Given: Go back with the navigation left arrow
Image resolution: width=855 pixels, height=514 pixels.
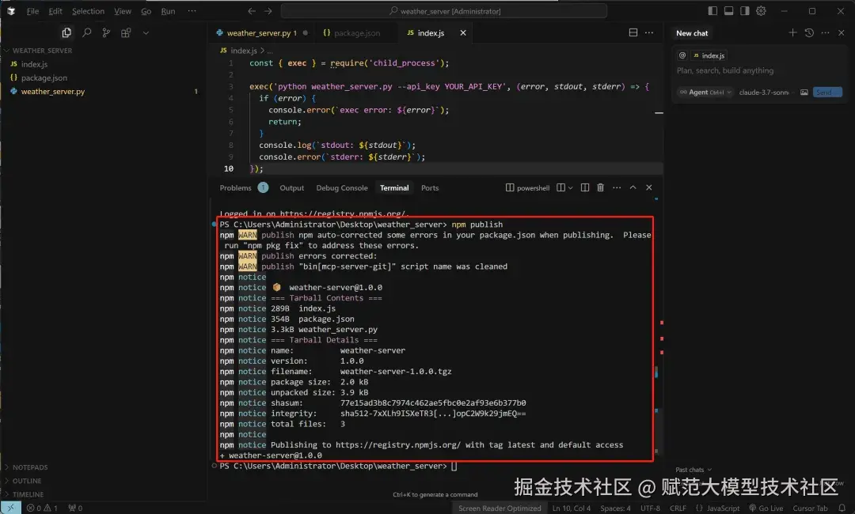Looking at the screenshot, I should (x=252, y=11).
